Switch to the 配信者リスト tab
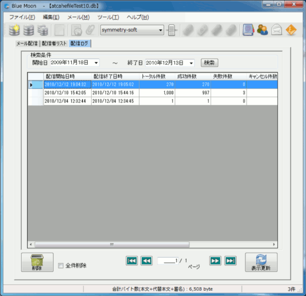Image resolution: width=306 pixels, height=296 pixels. click(54, 44)
